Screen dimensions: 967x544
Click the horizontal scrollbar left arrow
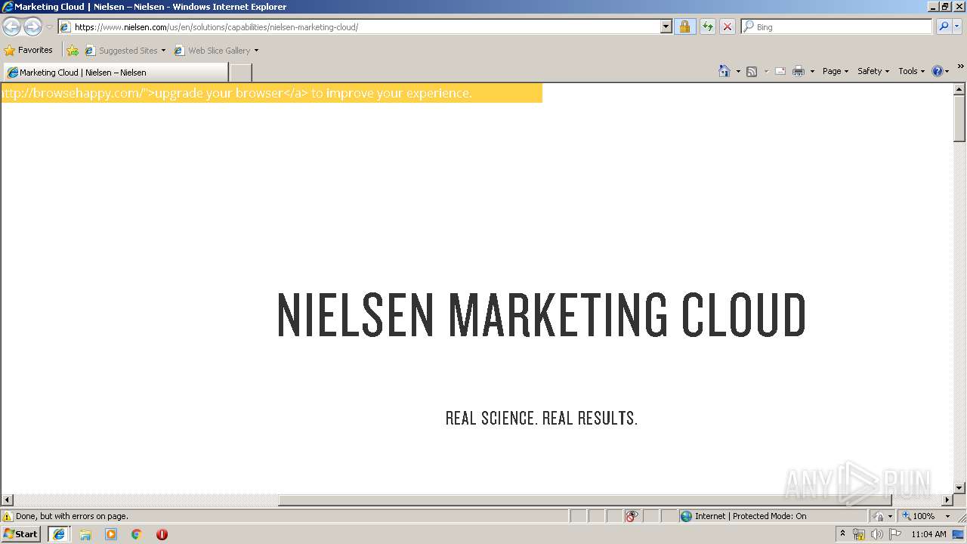7,500
